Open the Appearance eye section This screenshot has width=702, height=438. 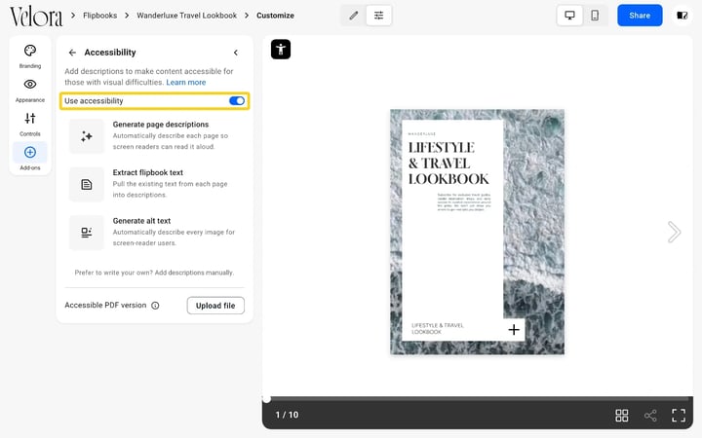[30, 91]
